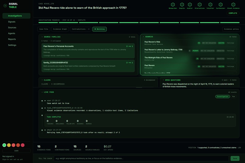245x163 pixels.
Task: Select the Researcher agent hexagon
Action: (173, 5)
